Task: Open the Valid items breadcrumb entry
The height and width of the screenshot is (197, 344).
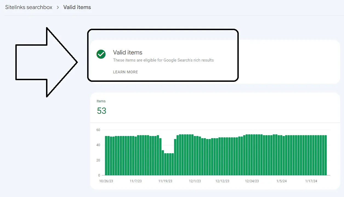Action: [77, 7]
